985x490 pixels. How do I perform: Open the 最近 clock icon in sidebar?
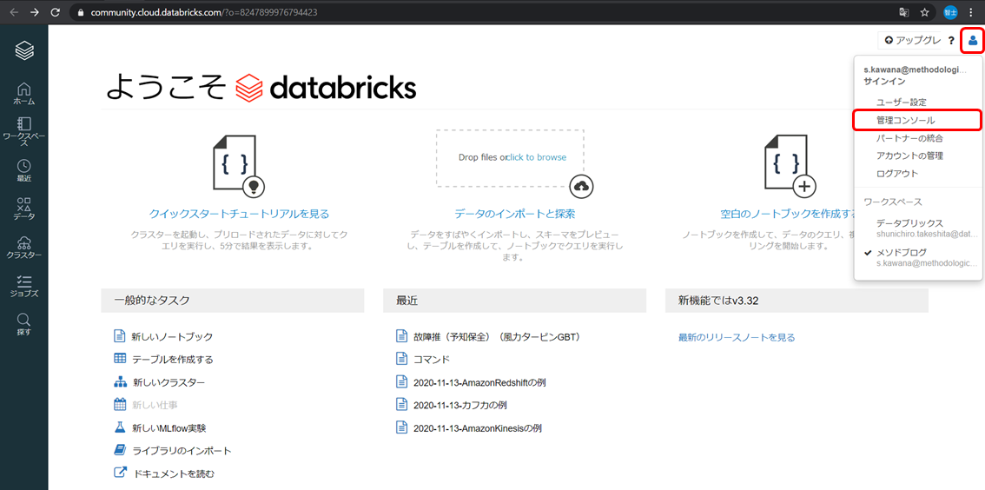click(x=23, y=170)
